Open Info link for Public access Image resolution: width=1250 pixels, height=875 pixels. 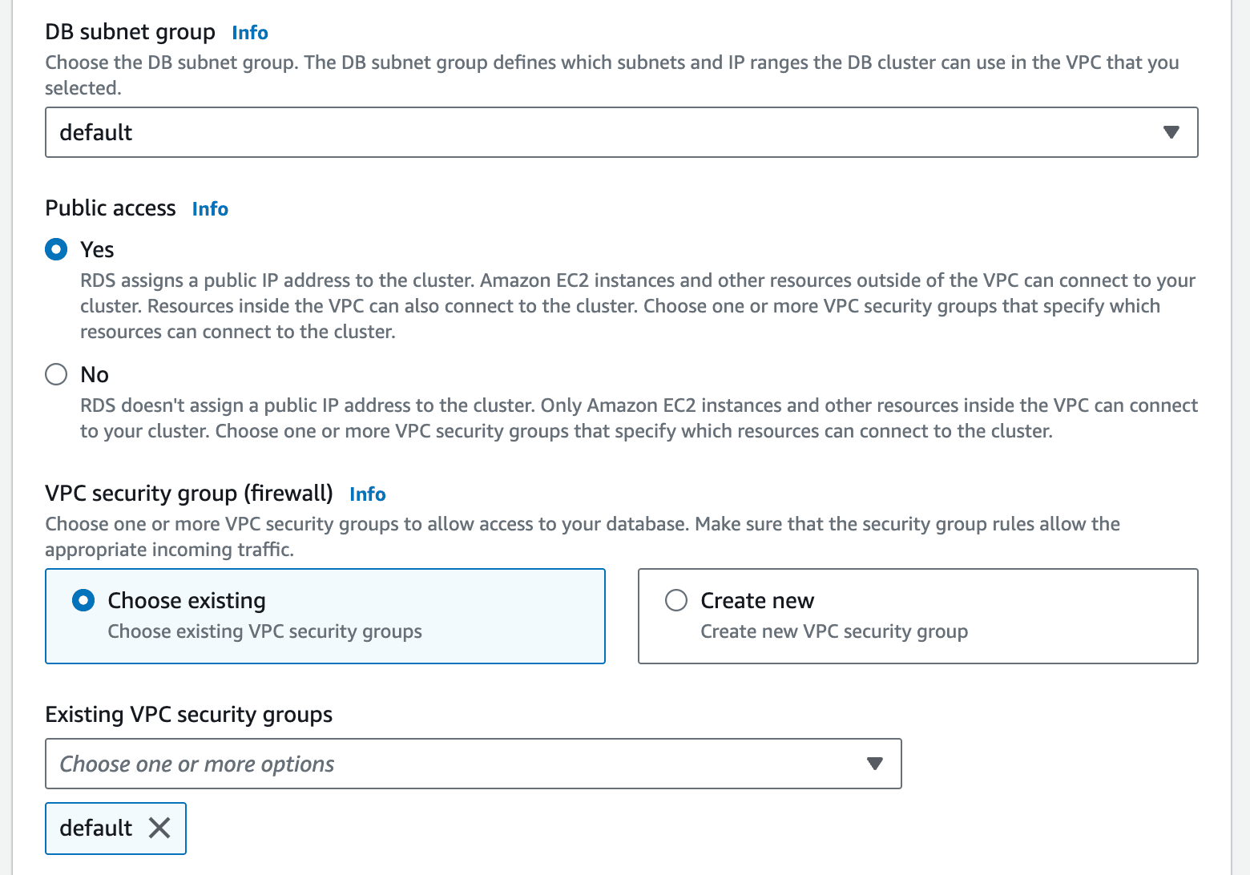coord(210,209)
